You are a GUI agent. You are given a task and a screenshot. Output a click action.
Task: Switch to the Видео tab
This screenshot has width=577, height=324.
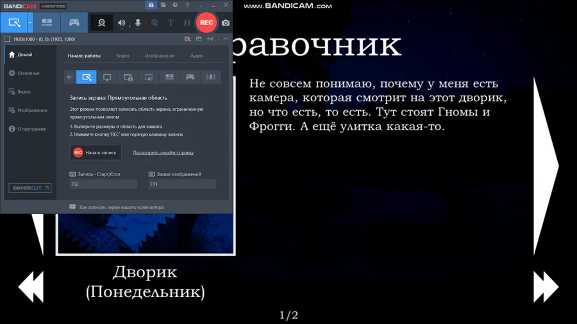pos(122,56)
